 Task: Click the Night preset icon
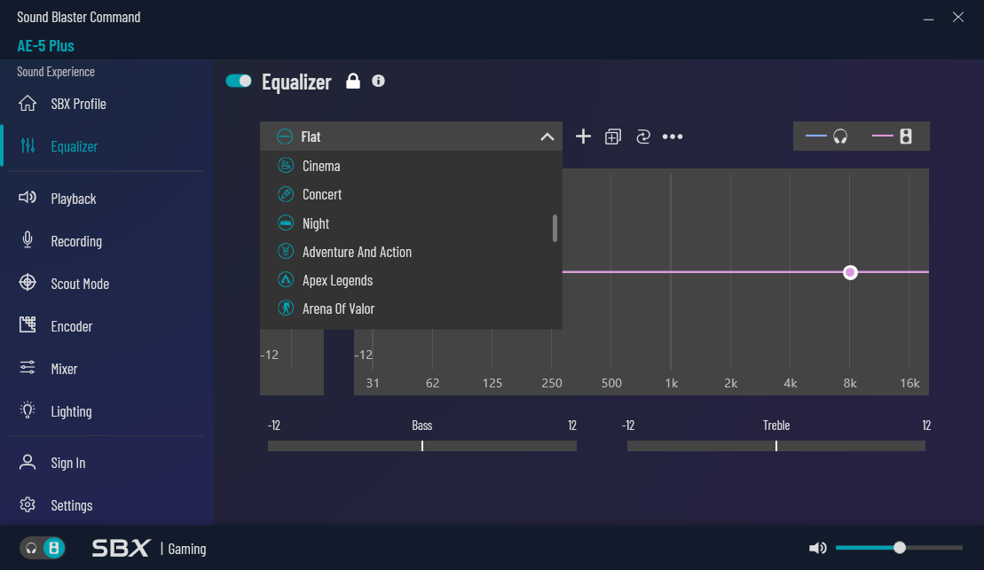pyautogui.click(x=286, y=223)
